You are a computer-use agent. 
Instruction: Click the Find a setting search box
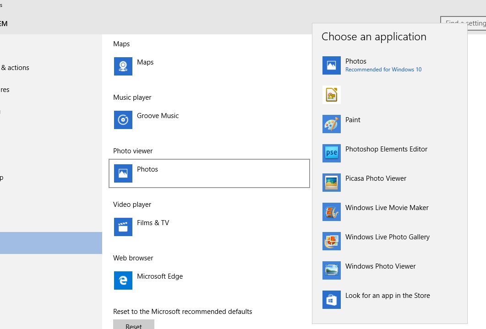[463, 23]
